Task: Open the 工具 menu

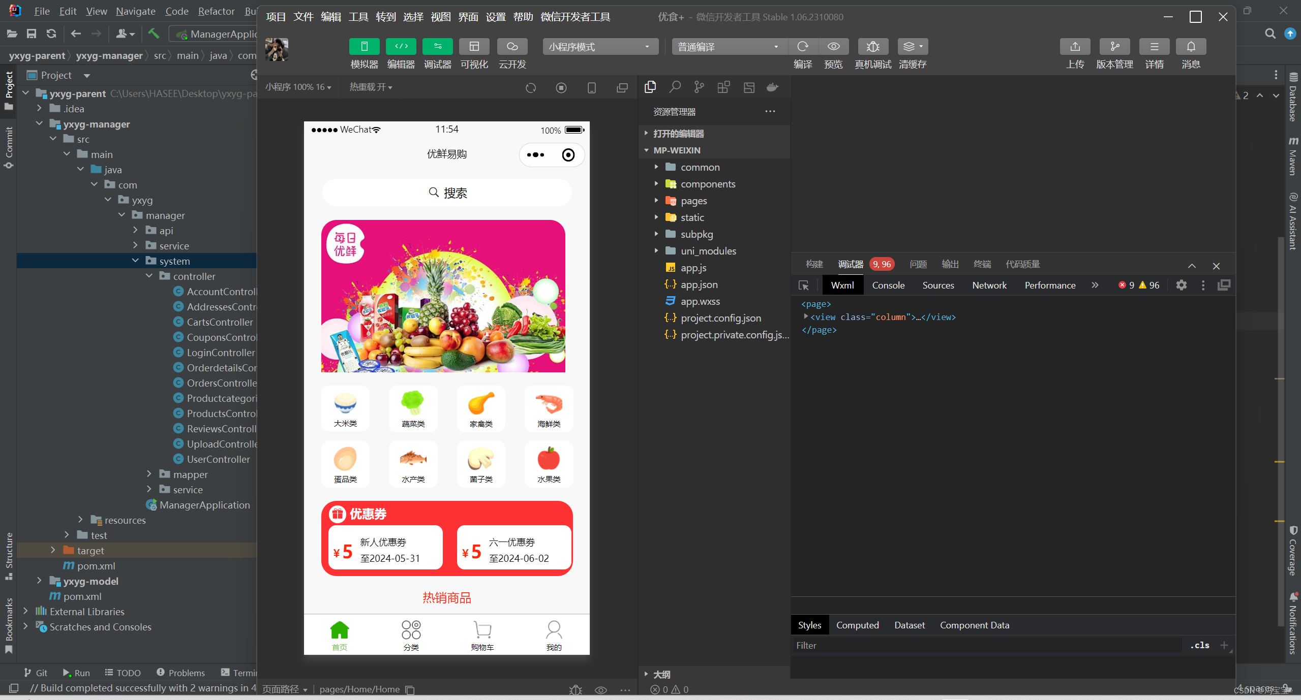Action: [358, 17]
